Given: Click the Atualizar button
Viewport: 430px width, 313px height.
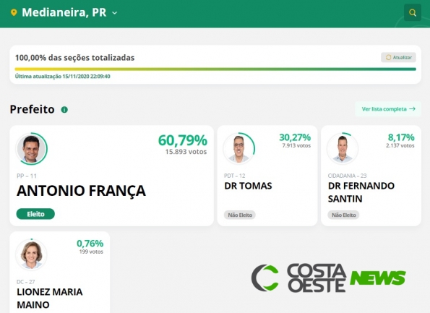Looking at the screenshot, I should [x=398, y=57].
